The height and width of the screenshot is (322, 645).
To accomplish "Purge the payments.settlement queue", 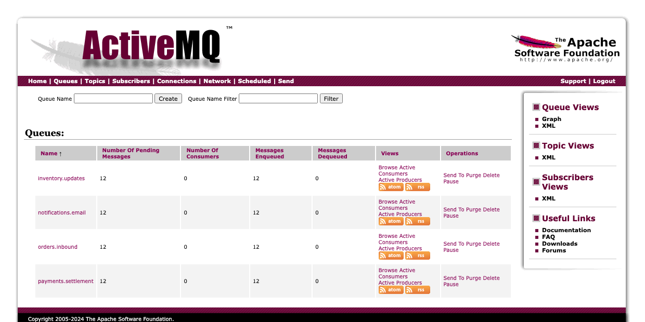I will pyautogui.click(x=473, y=278).
